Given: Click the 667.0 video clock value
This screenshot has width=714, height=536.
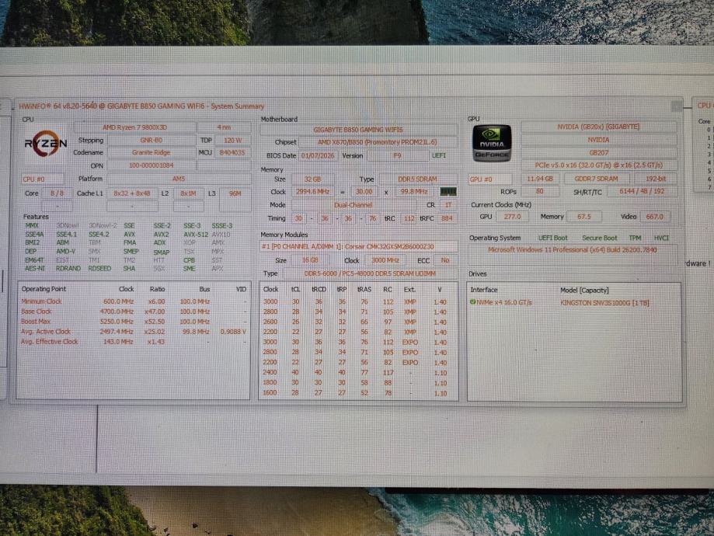Looking at the screenshot, I should tap(654, 217).
